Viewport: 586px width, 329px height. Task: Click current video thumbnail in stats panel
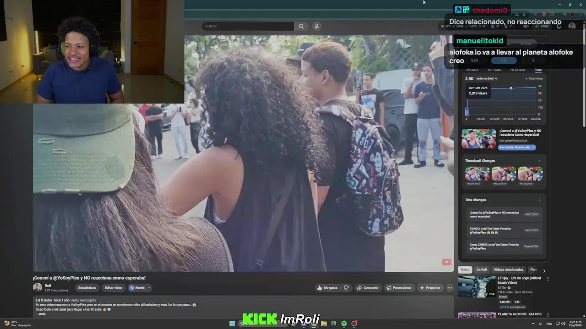pos(479,138)
